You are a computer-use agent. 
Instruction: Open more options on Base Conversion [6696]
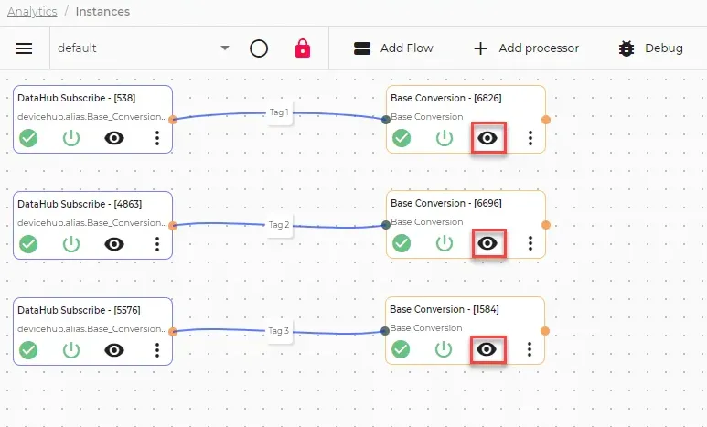click(x=530, y=243)
